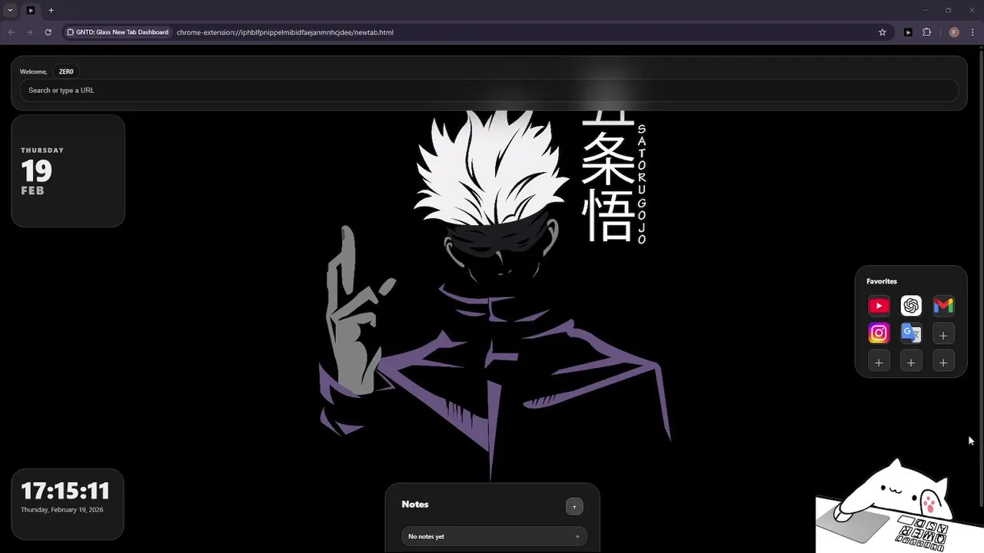
Task: Click the Thursday 19 Feb date widget
Action: click(x=68, y=171)
